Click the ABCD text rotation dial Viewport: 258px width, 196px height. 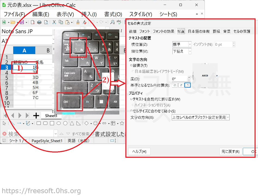click(205, 75)
